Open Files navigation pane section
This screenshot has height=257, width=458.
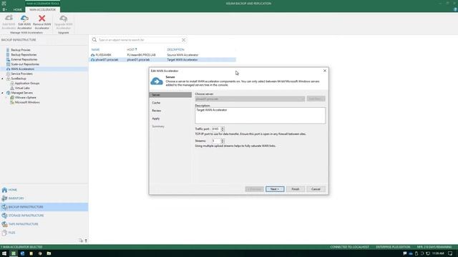[44, 233]
